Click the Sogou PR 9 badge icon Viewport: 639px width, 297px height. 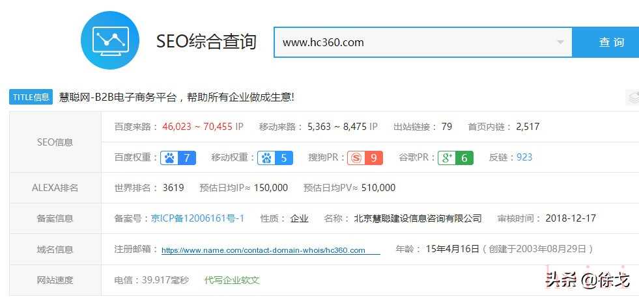[x=365, y=157]
